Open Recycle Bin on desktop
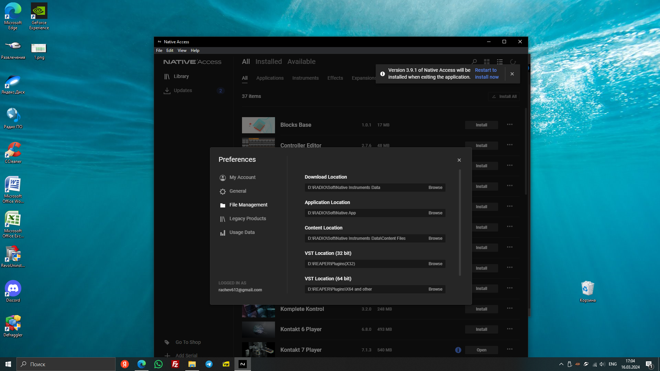Image resolution: width=660 pixels, height=371 pixels. point(588,292)
